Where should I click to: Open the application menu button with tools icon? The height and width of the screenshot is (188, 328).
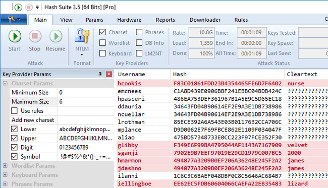(x=14, y=20)
